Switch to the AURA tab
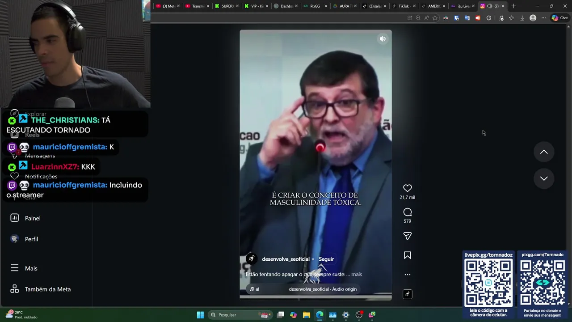The image size is (572, 322). click(x=345, y=6)
